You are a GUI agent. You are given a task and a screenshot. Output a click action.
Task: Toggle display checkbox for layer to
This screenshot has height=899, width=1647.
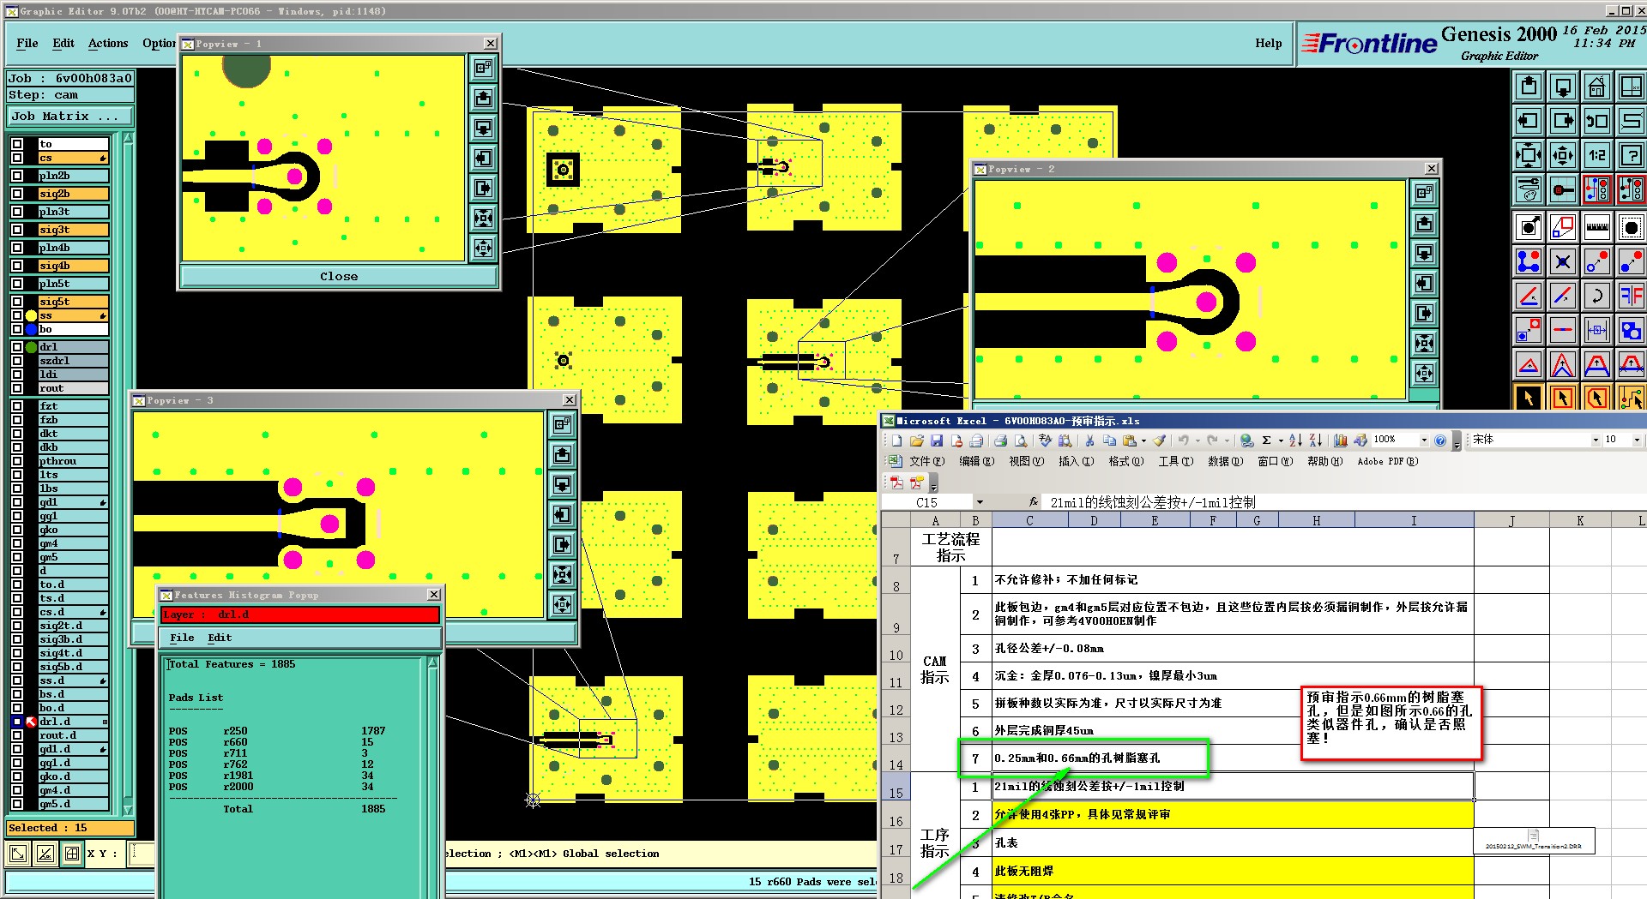[17, 144]
